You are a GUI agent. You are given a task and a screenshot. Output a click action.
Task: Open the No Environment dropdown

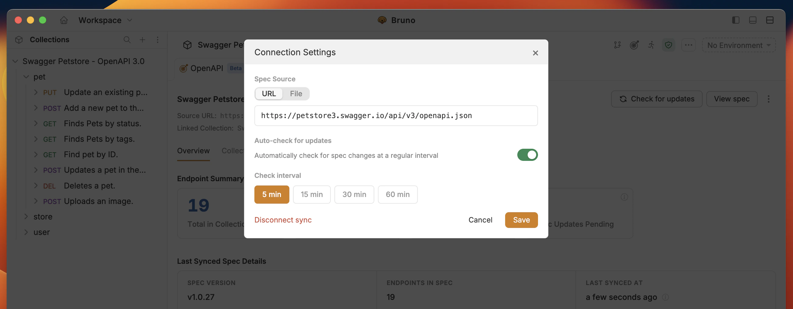point(739,45)
